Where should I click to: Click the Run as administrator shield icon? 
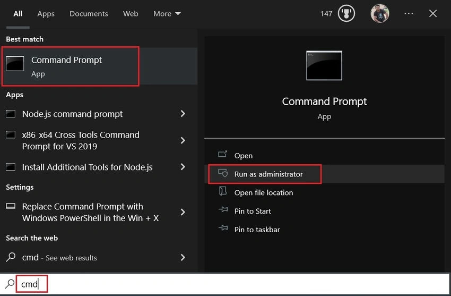coord(223,173)
